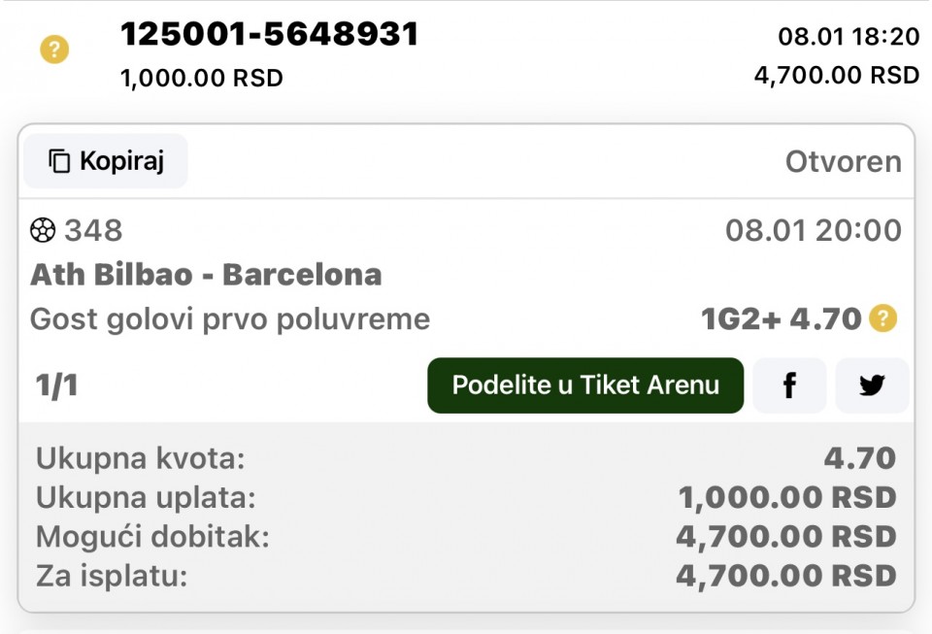Click the Kopiraj copy icon
932x634 pixels.
(x=60, y=161)
